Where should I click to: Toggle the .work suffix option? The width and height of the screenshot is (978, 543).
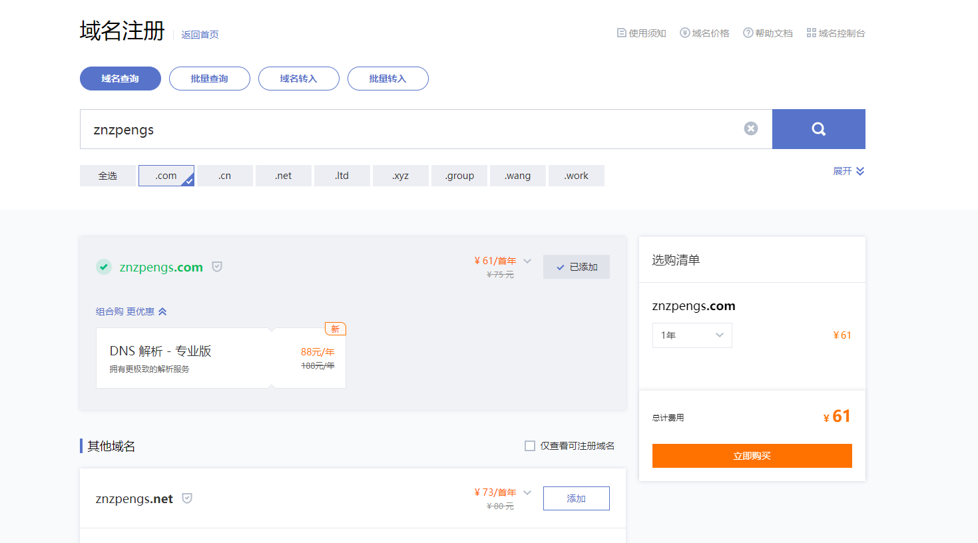click(577, 176)
